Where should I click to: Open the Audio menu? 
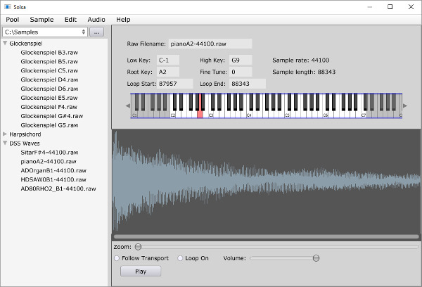(96, 20)
